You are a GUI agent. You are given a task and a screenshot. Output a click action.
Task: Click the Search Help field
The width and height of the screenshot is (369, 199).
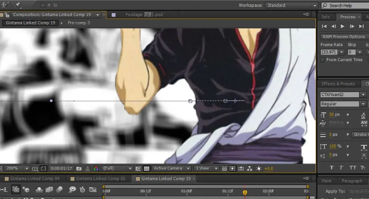(x=345, y=5)
